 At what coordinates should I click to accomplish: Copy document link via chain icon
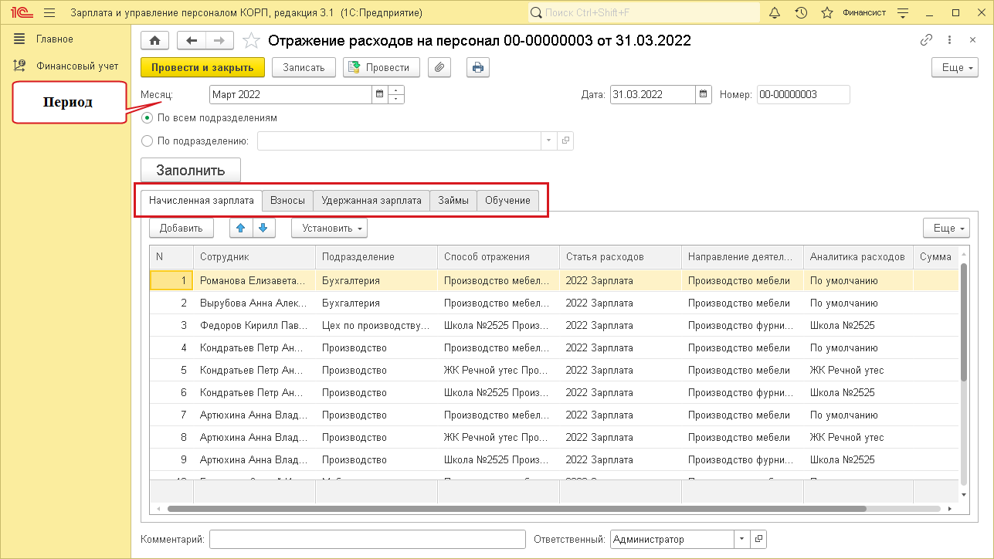926,40
